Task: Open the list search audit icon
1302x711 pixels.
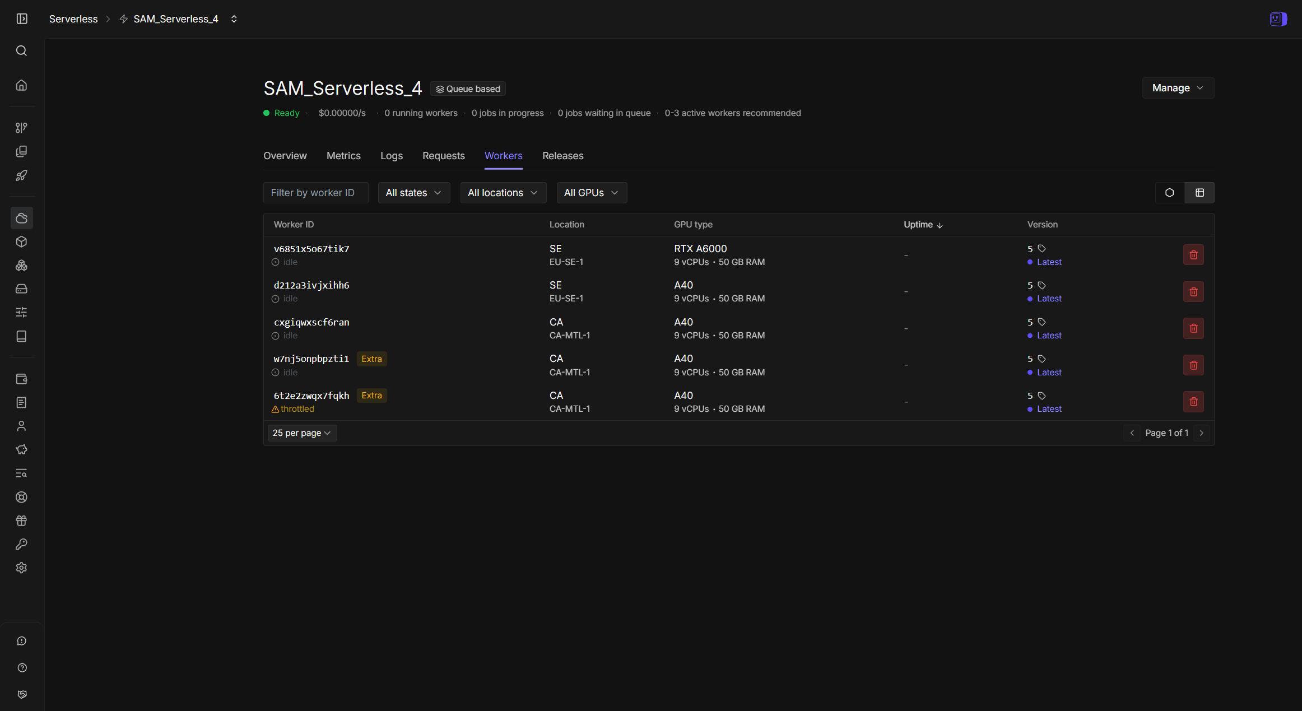Action: tap(22, 473)
